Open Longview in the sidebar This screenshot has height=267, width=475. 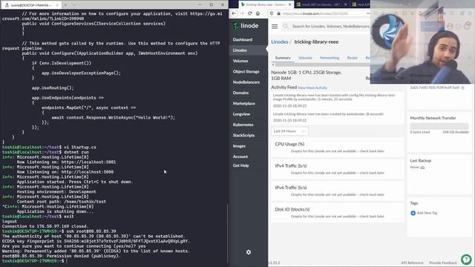click(x=241, y=113)
